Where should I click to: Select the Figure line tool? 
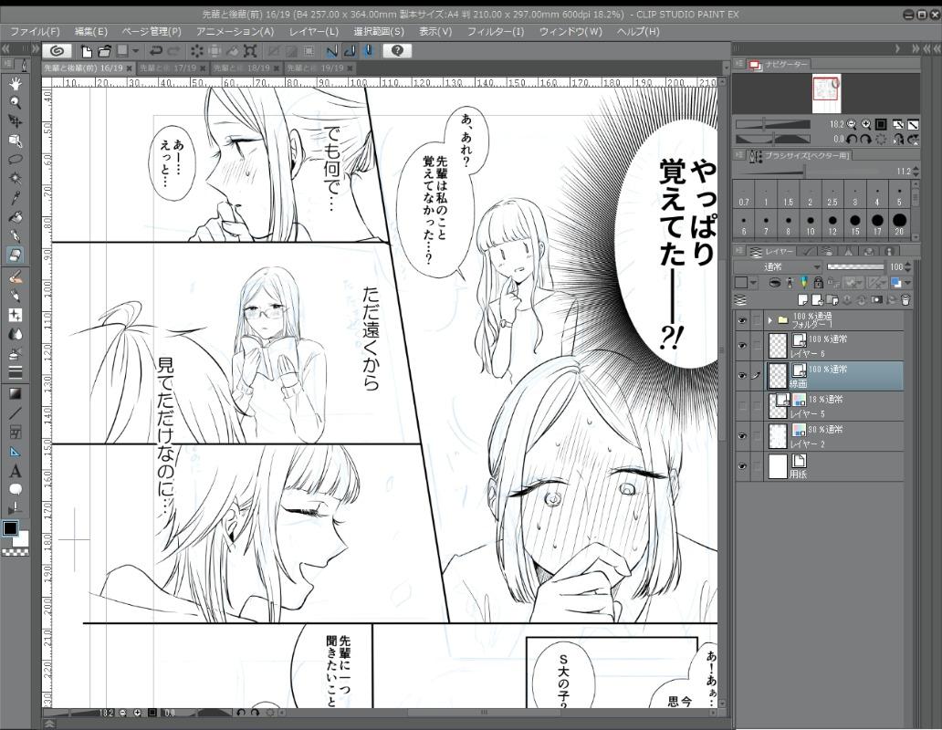pos(15,413)
